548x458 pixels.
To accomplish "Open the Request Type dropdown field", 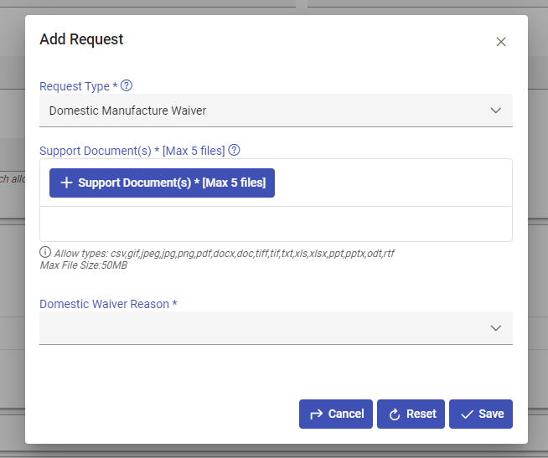I will pos(260,111).
